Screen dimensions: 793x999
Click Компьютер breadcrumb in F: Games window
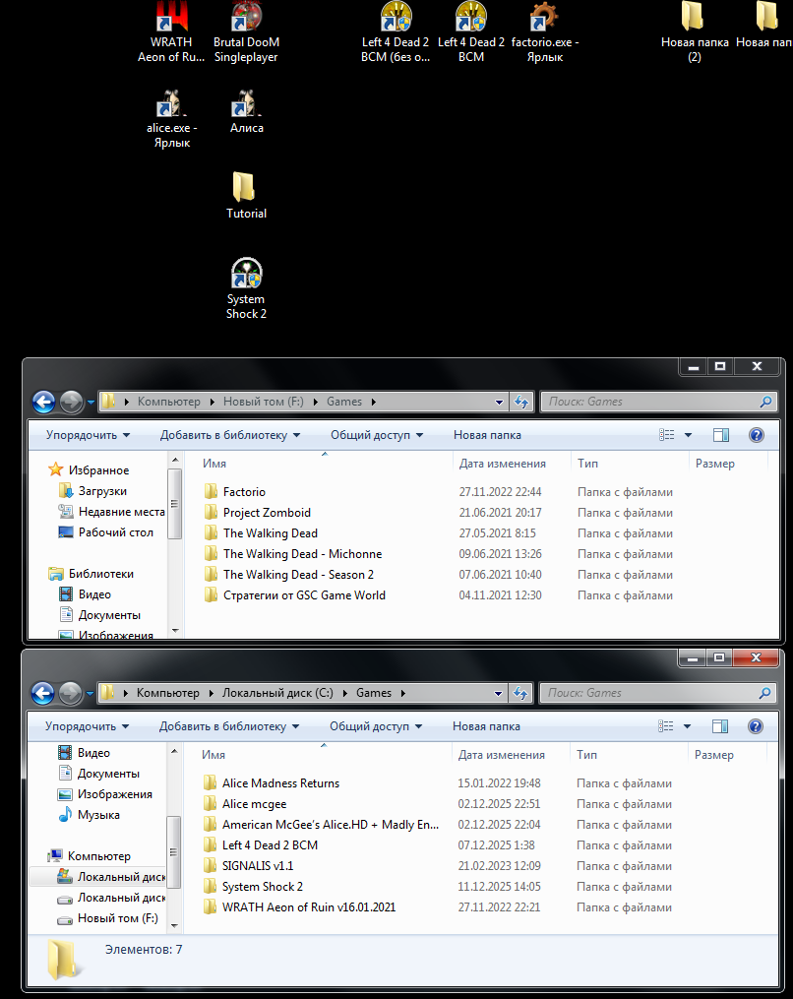169,402
